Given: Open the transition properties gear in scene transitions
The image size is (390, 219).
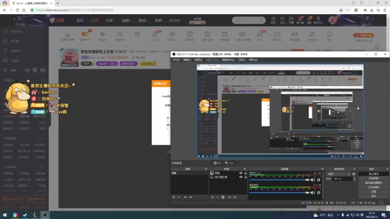Looking at the screenshot, I should (354, 174).
